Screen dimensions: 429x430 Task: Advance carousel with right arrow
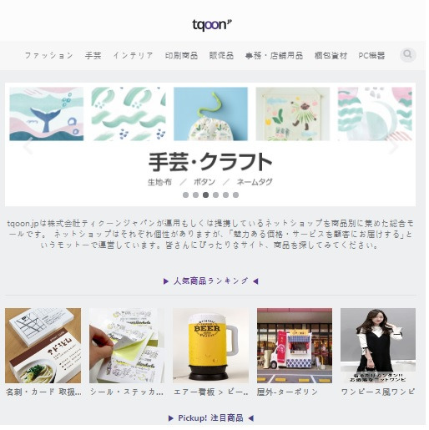(393, 145)
